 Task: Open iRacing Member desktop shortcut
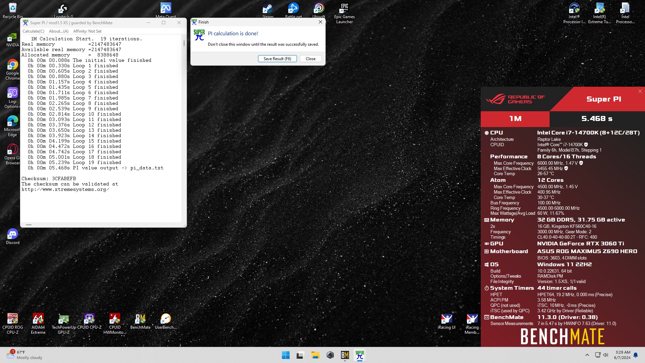[472, 324]
